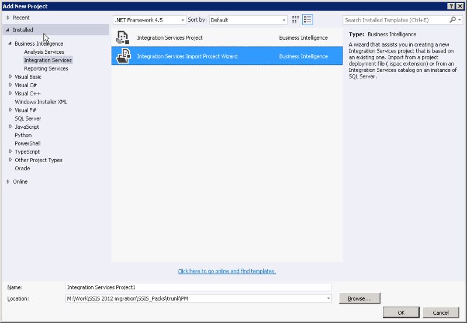Click the Integration Services Project template icon
Viewport: 467px width, 323px height.
click(x=123, y=37)
